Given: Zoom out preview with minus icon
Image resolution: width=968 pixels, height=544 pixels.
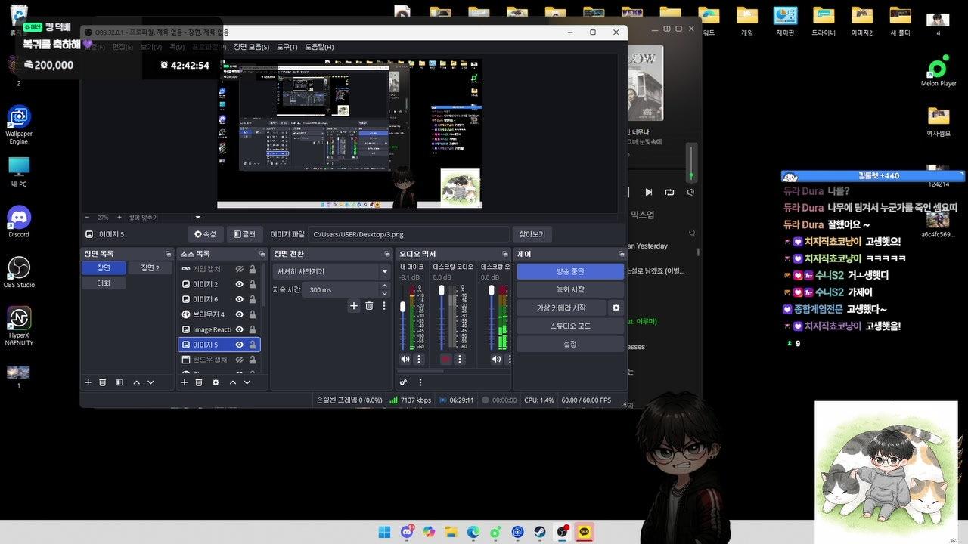Looking at the screenshot, I should (x=87, y=218).
